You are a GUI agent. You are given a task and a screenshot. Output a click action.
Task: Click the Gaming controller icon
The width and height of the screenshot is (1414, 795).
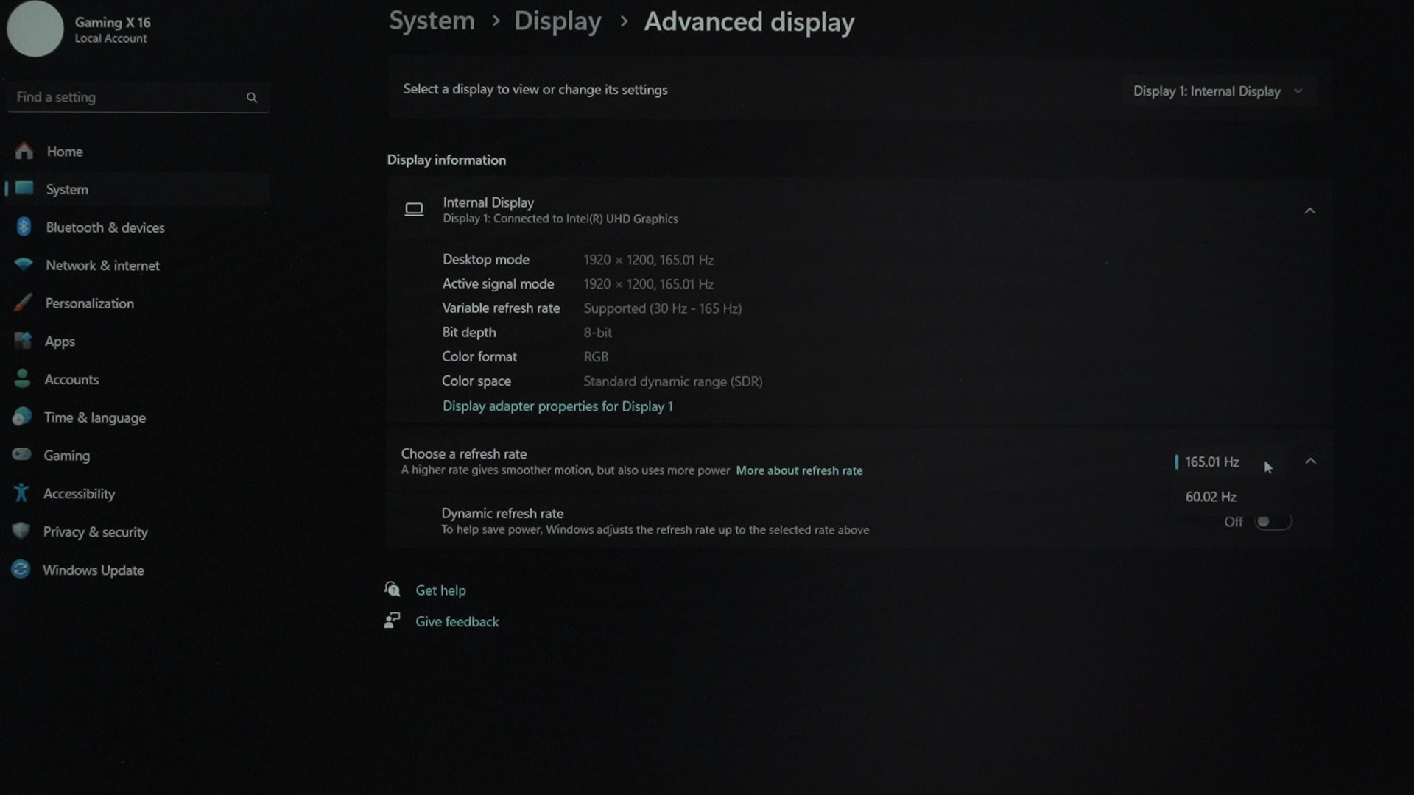pyautogui.click(x=22, y=454)
